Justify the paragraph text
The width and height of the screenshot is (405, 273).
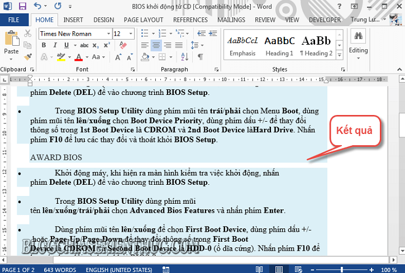point(179,45)
